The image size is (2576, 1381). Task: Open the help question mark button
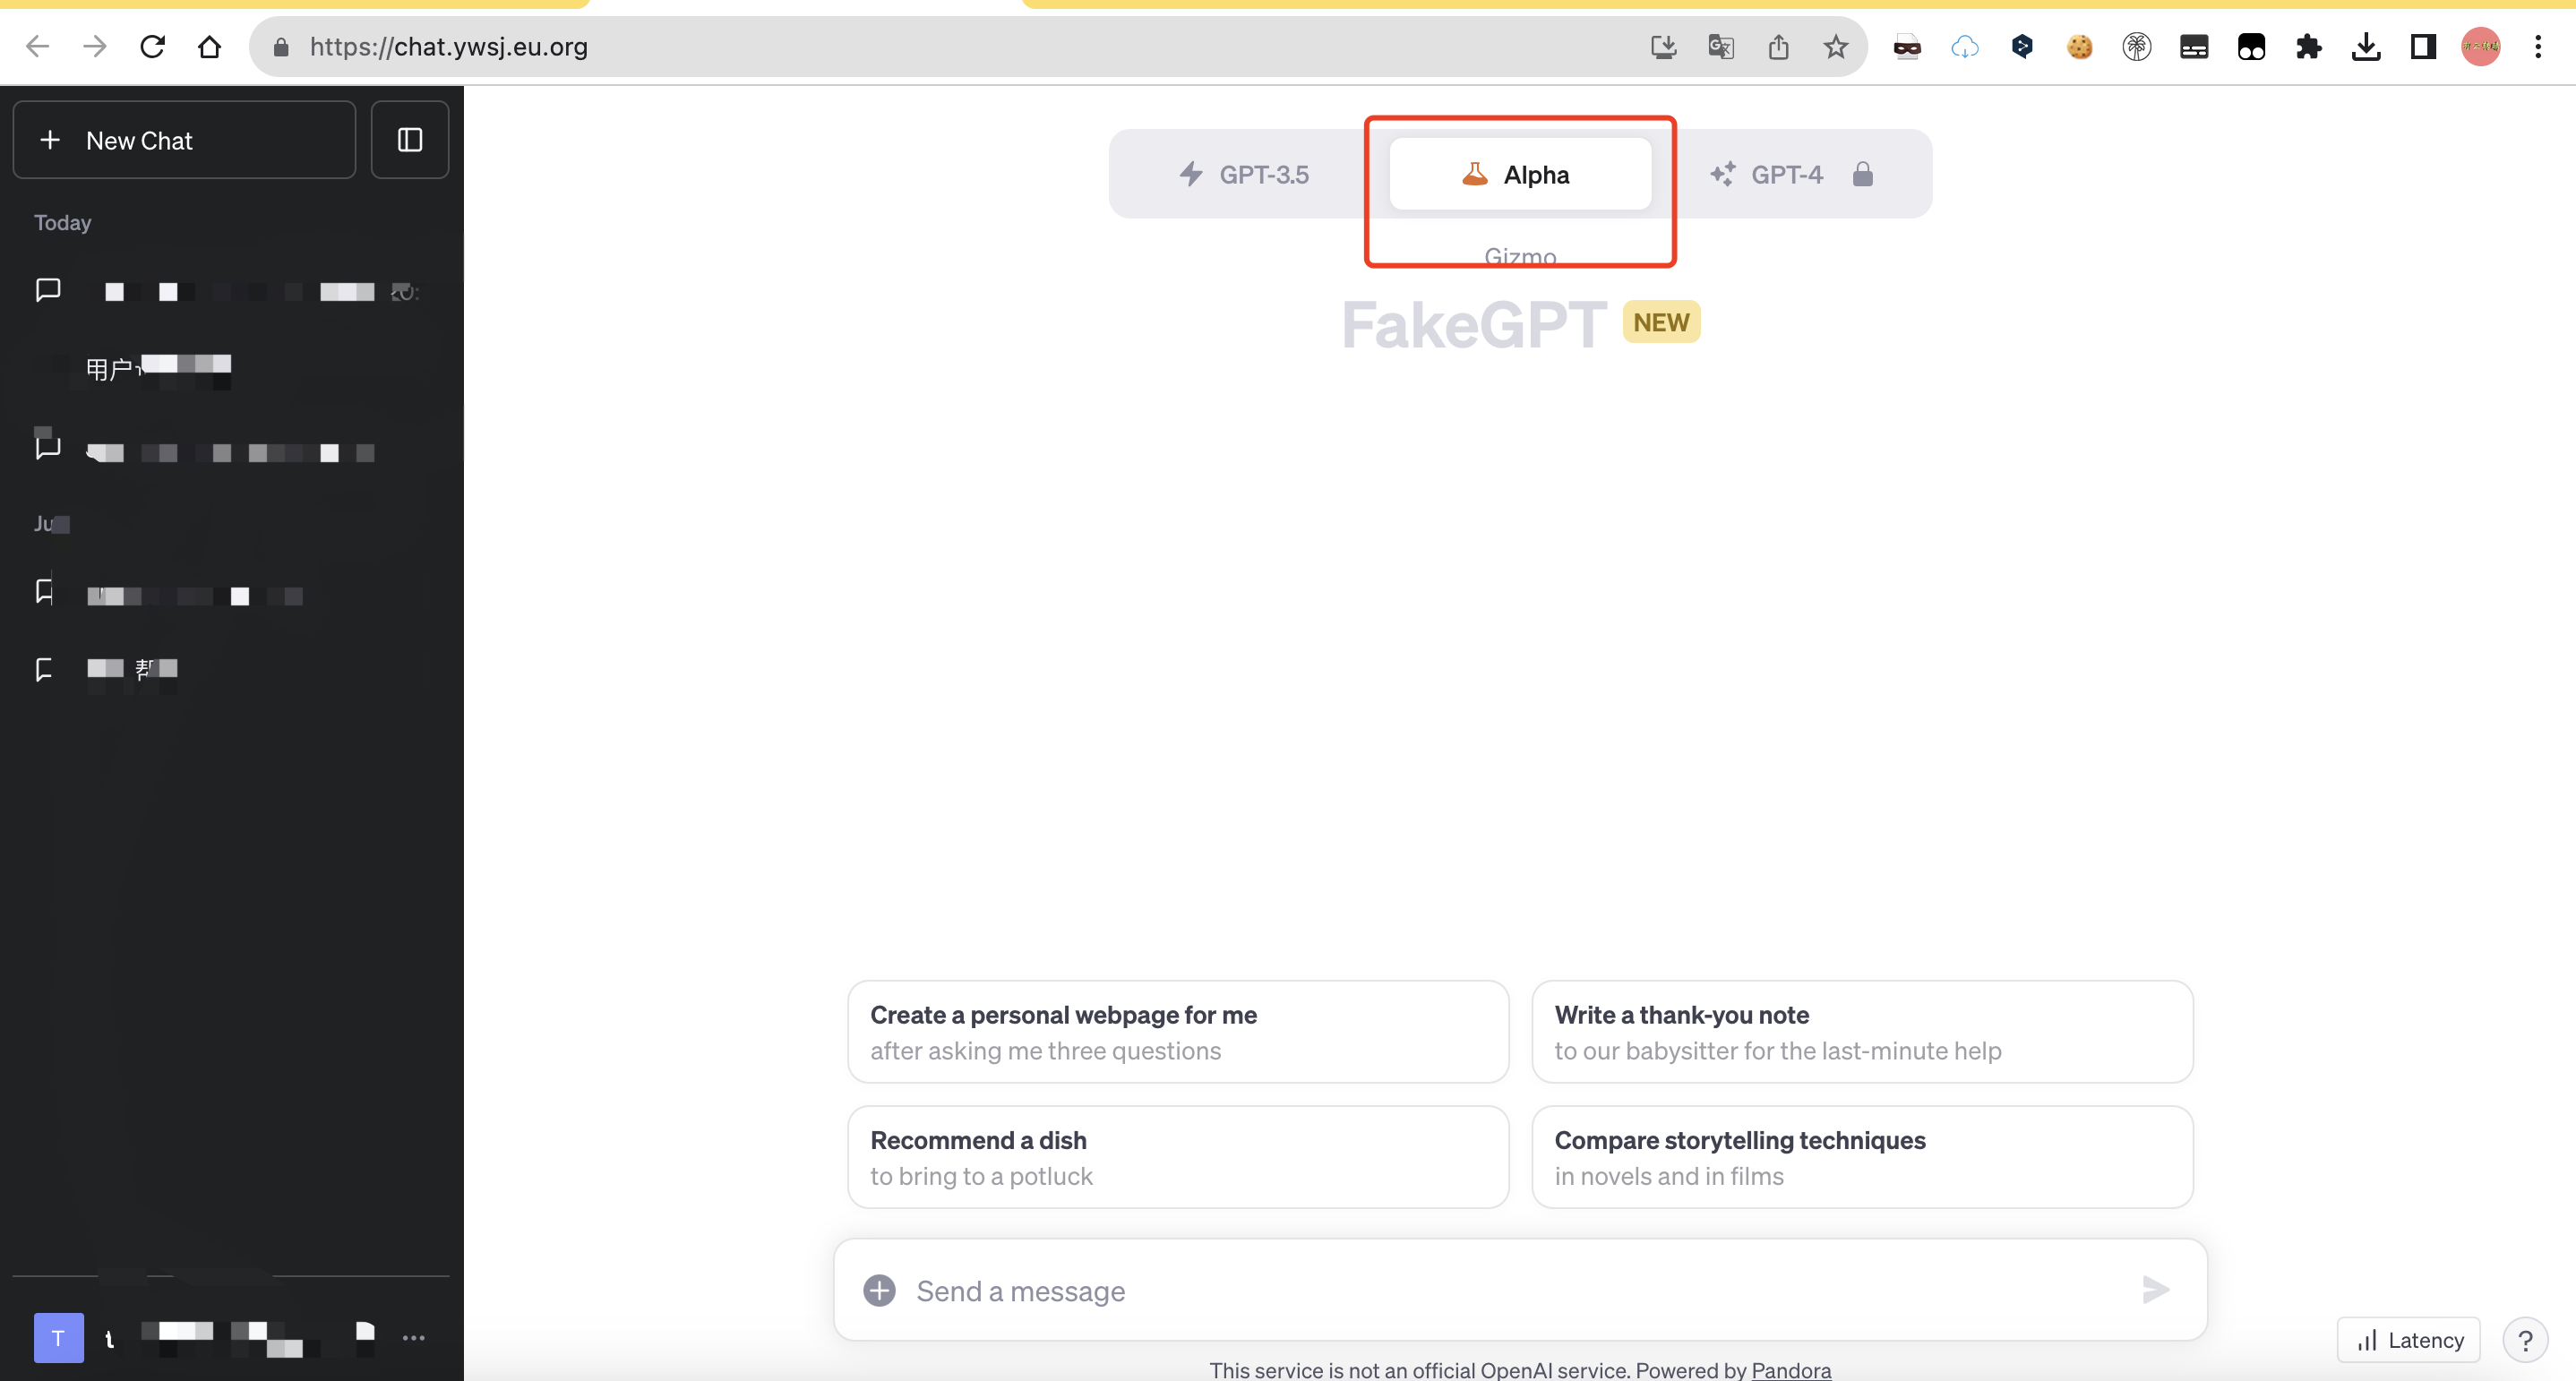[2525, 1340]
